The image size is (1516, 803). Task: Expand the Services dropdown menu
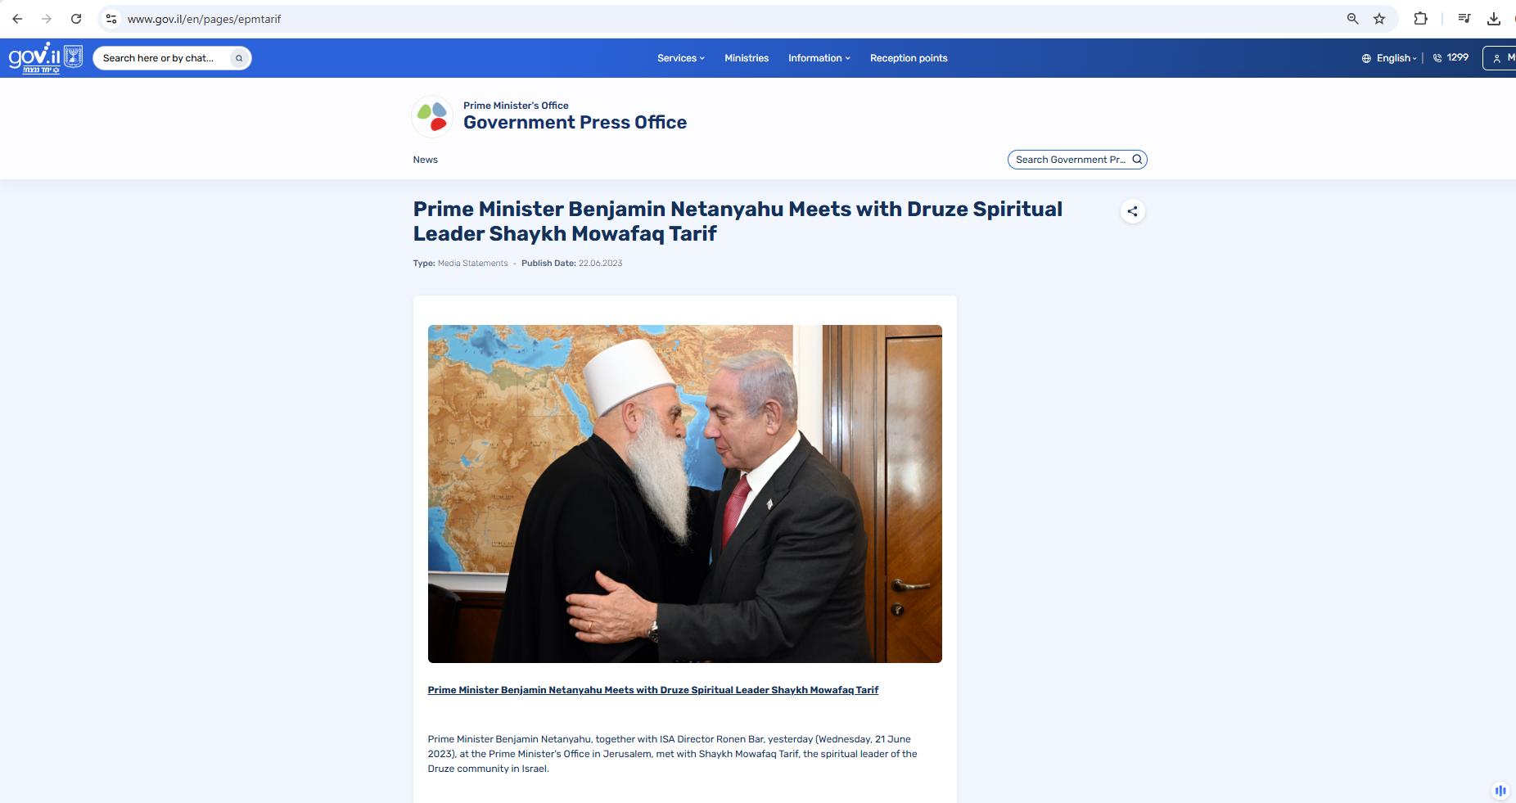[x=681, y=58]
